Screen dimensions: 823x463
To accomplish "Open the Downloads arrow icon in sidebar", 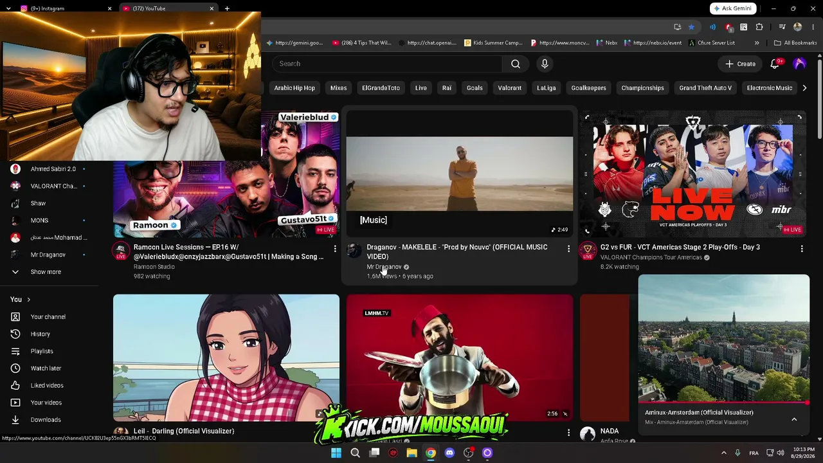I will (15, 419).
